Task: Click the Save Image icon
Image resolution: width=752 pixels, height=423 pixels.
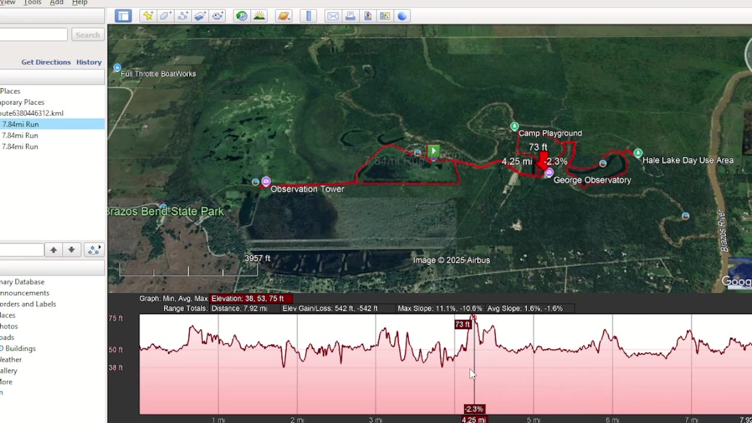Action: pyautogui.click(x=368, y=16)
